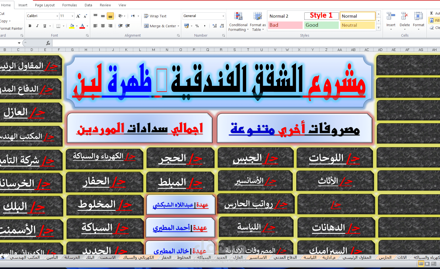440x269 pixels.
Task: Open Format as Table gallery
Action: pyautogui.click(x=258, y=21)
